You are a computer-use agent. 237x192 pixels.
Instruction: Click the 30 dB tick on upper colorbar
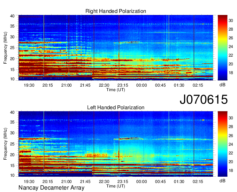point(231,21)
